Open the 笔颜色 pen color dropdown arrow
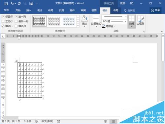The width and height of the screenshot is (165, 124). tap(115, 26)
